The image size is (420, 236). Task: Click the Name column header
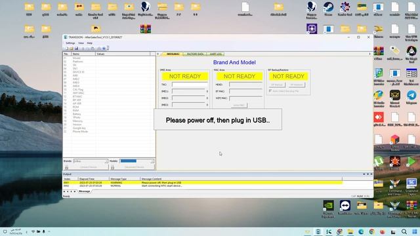pos(83,54)
